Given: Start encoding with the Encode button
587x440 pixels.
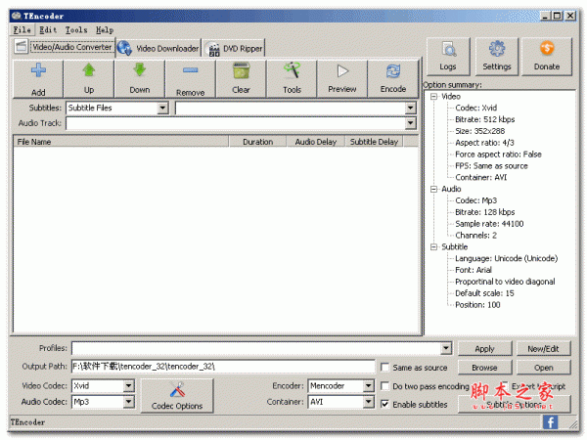Looking at the screenshot, I should click(x=393, y=79).
